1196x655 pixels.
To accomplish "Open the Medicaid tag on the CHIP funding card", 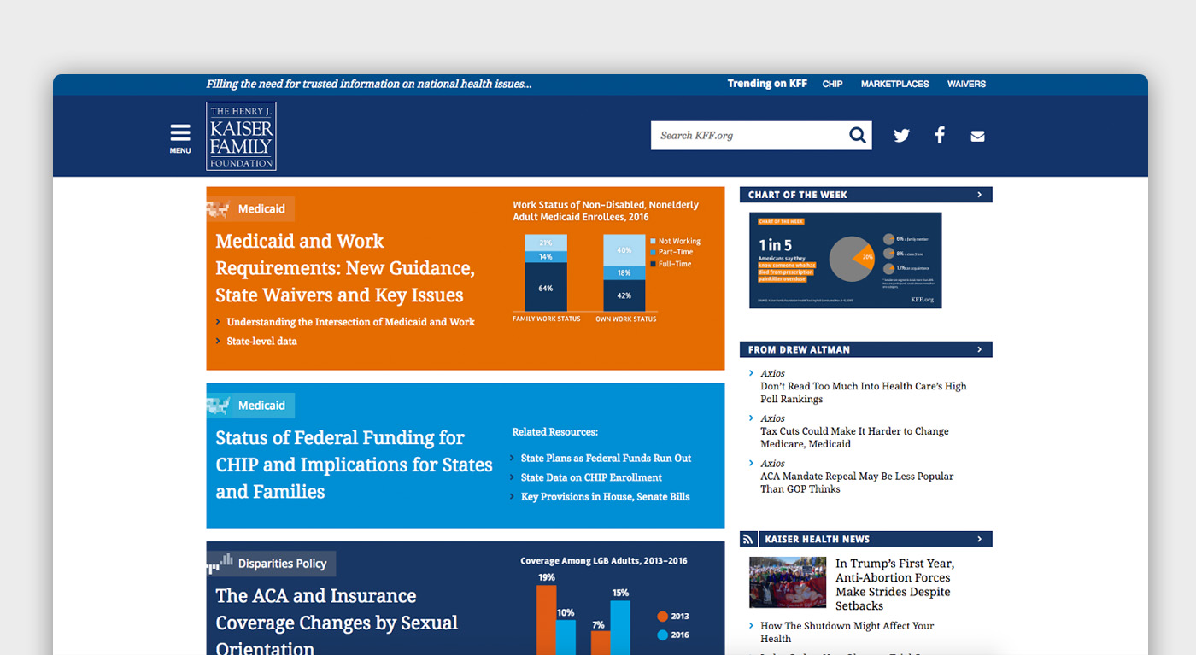I will [x=261, y=405].
